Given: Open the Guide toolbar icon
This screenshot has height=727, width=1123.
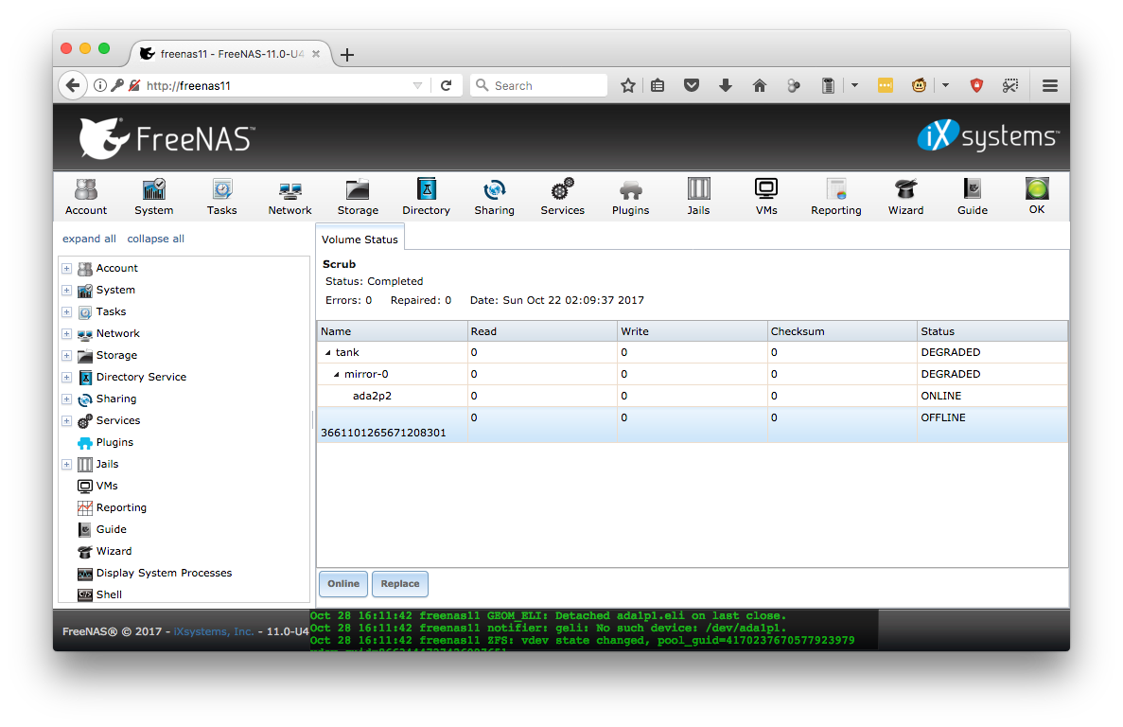Looking at the screenshot, I should tap(973, 196).
